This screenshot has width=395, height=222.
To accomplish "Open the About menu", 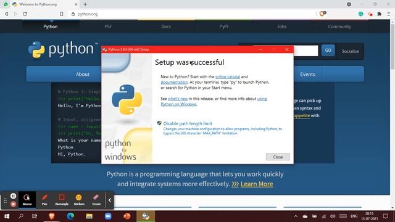I will [x=83, y=74].
